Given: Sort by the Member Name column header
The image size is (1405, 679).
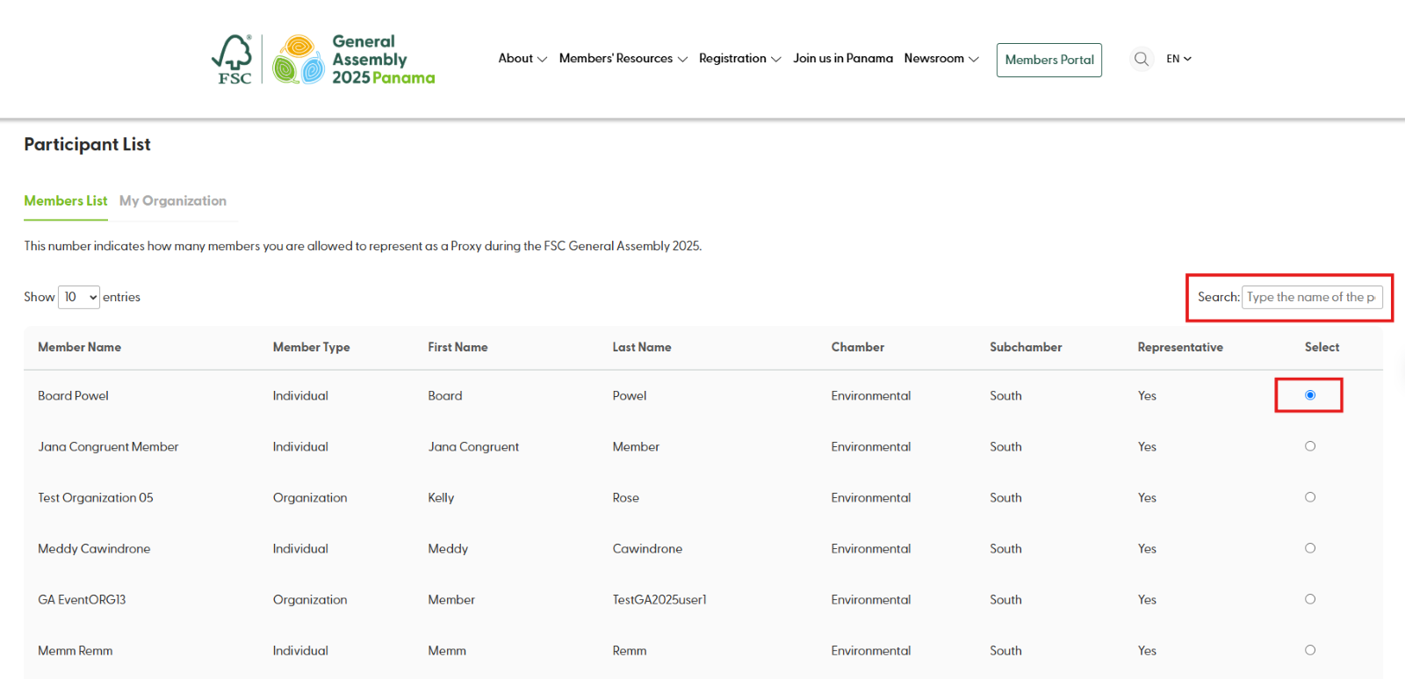Looking at the screenshot, I should [x=80, y=347].
